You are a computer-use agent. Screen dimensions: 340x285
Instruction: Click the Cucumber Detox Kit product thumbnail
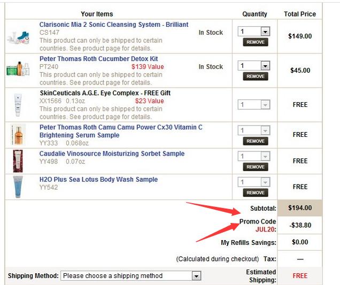click(18, 68)
